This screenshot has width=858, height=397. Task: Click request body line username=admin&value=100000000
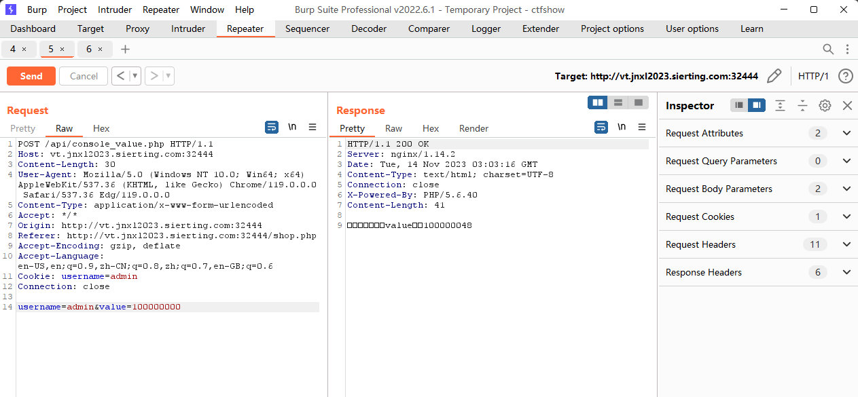pyautogui.click(x=99, y=307)
